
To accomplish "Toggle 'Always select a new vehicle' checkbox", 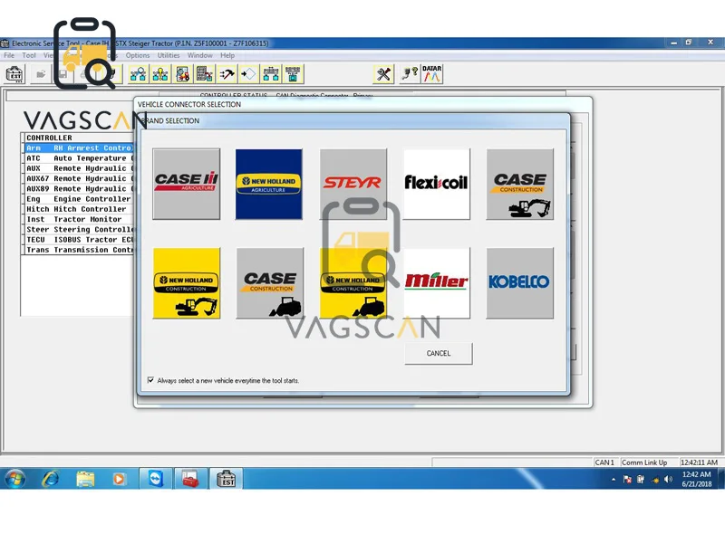I will [150, 380].
